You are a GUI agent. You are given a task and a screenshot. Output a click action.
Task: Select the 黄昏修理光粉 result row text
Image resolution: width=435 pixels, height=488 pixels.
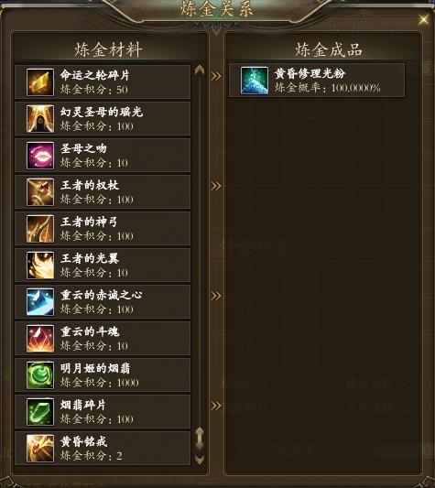[310, 73]
